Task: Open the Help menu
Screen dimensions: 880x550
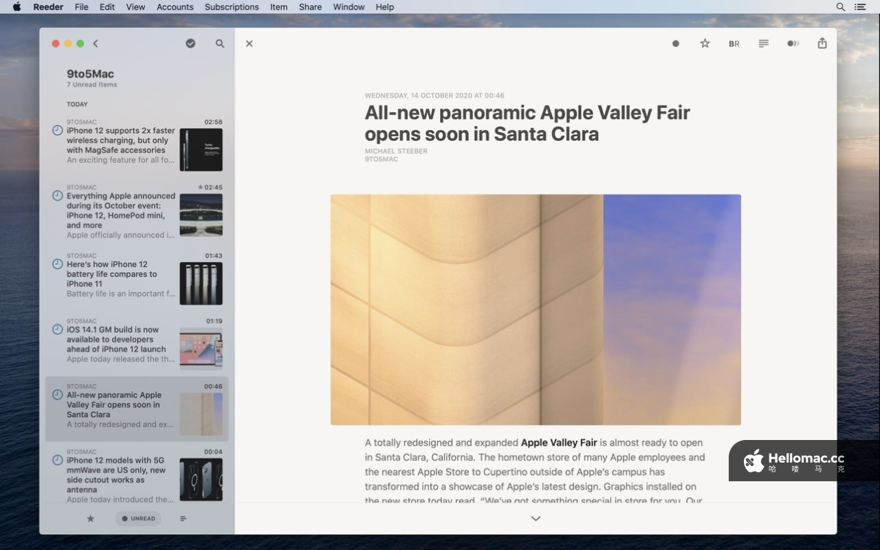Action: pyautogui.click(x=385, y=7)
